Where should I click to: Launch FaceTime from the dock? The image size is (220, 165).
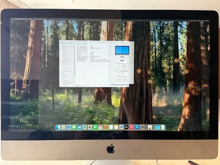(x=95, y=127)
